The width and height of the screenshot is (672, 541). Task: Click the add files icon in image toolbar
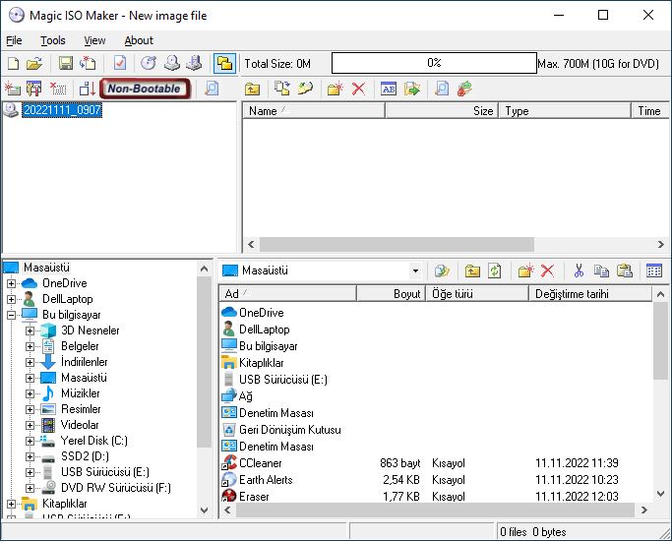click(282, 89)
